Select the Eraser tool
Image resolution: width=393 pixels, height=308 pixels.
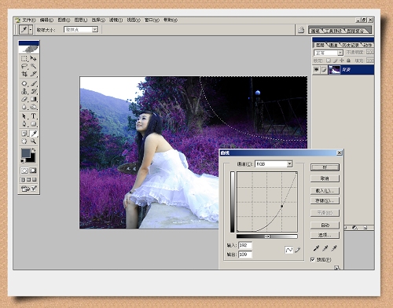[x=24, y=99]
